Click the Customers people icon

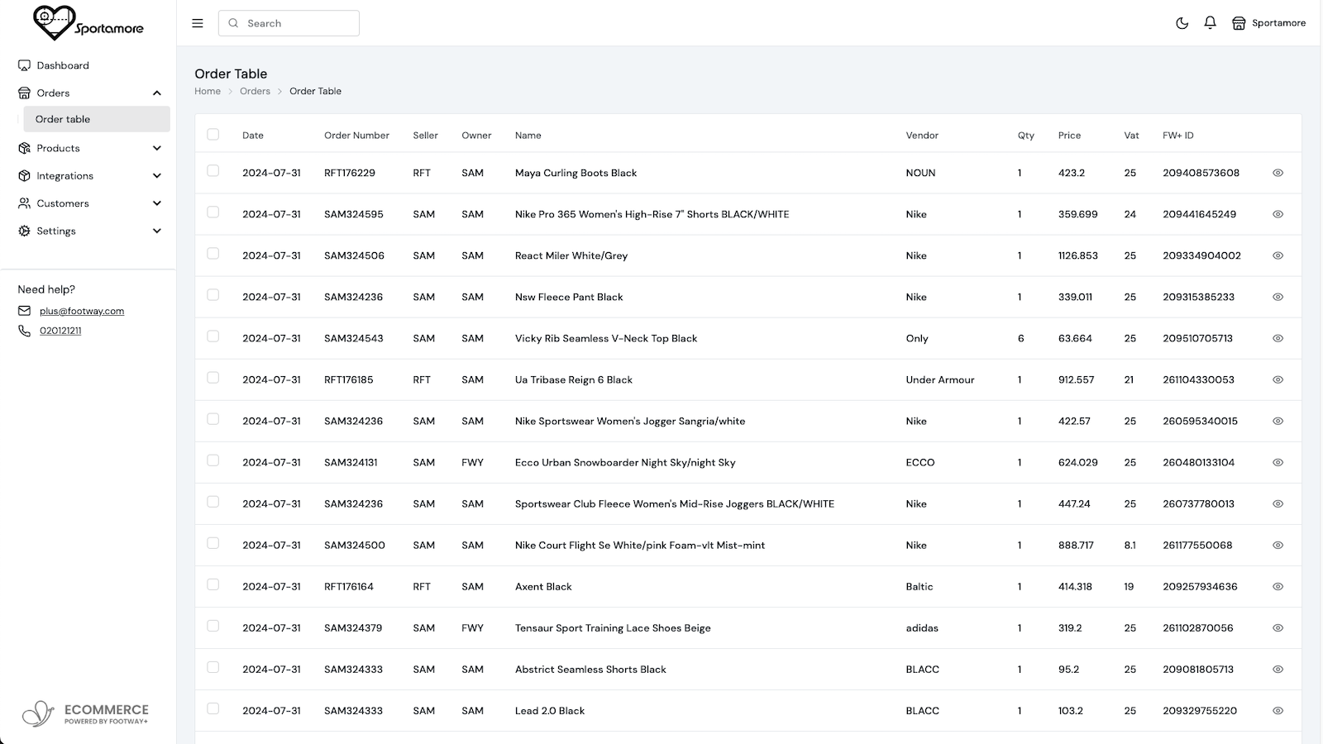[x=25, y=203]
